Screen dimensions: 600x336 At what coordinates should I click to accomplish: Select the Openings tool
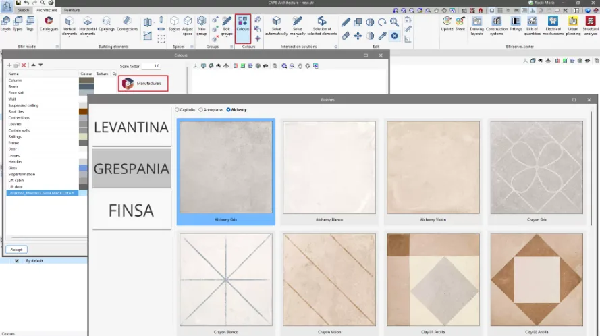(x=107, y=24)
